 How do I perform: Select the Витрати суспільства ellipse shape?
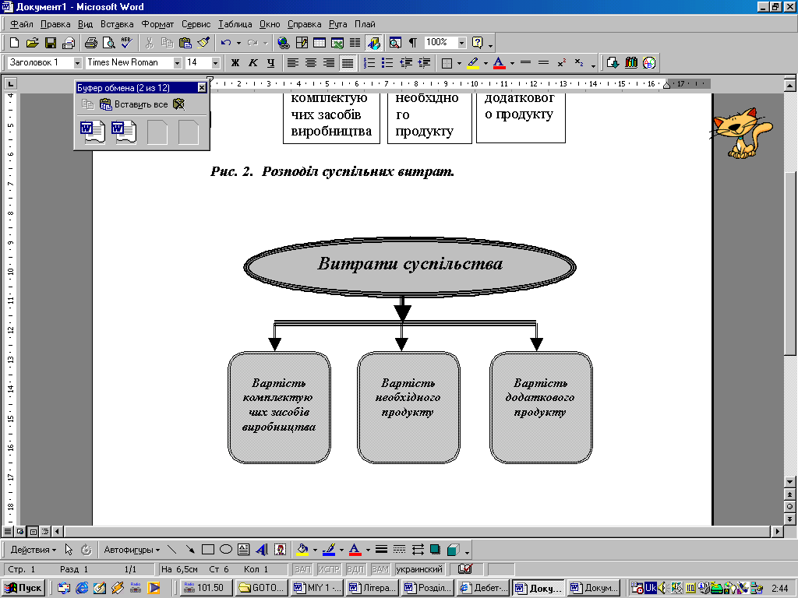410,266
